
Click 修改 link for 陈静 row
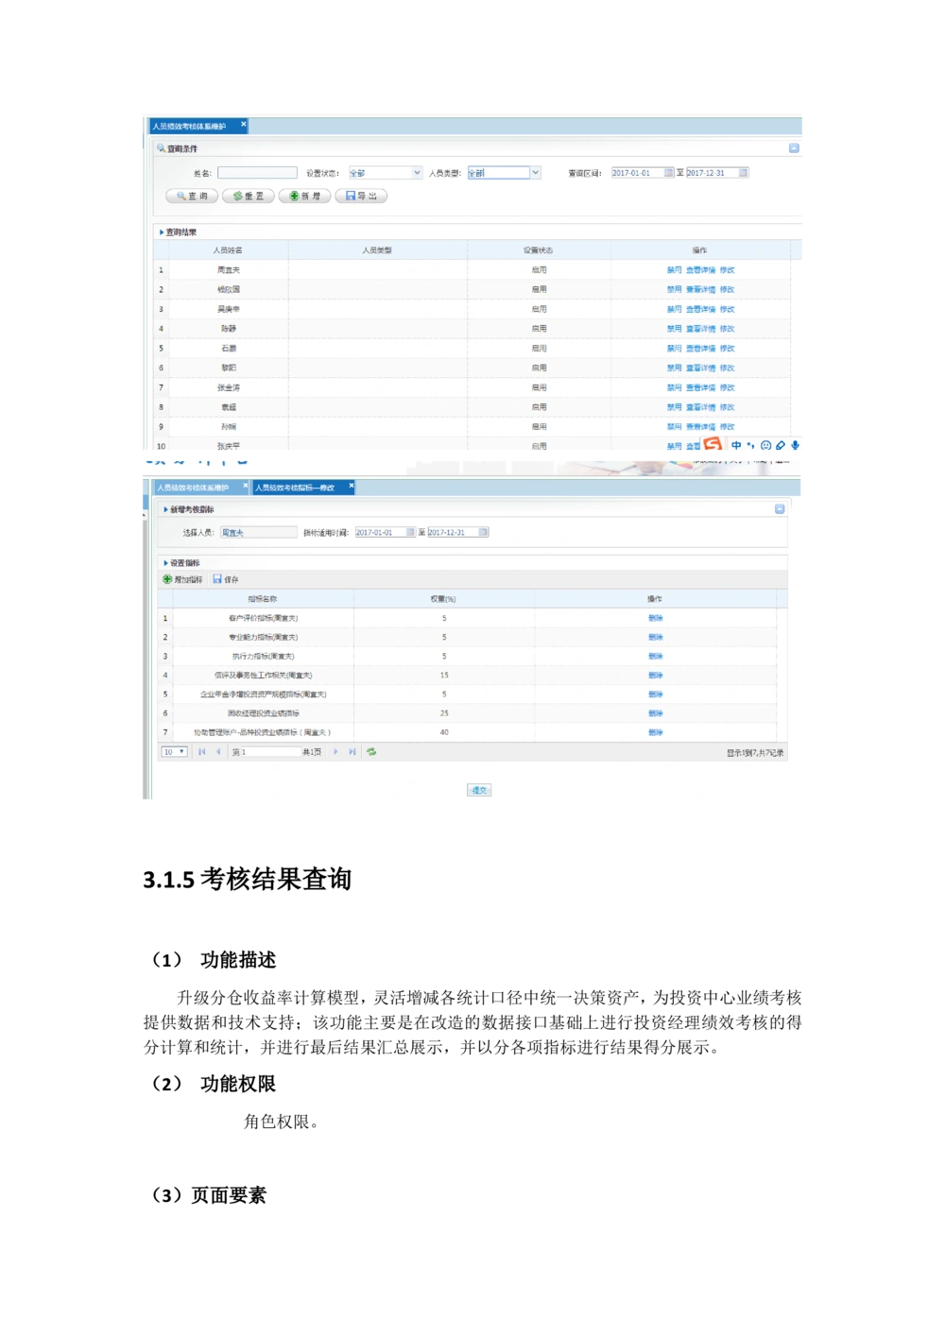pos(727,329)
